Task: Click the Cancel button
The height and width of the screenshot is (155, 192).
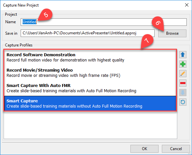Action: tap(176, 149)
